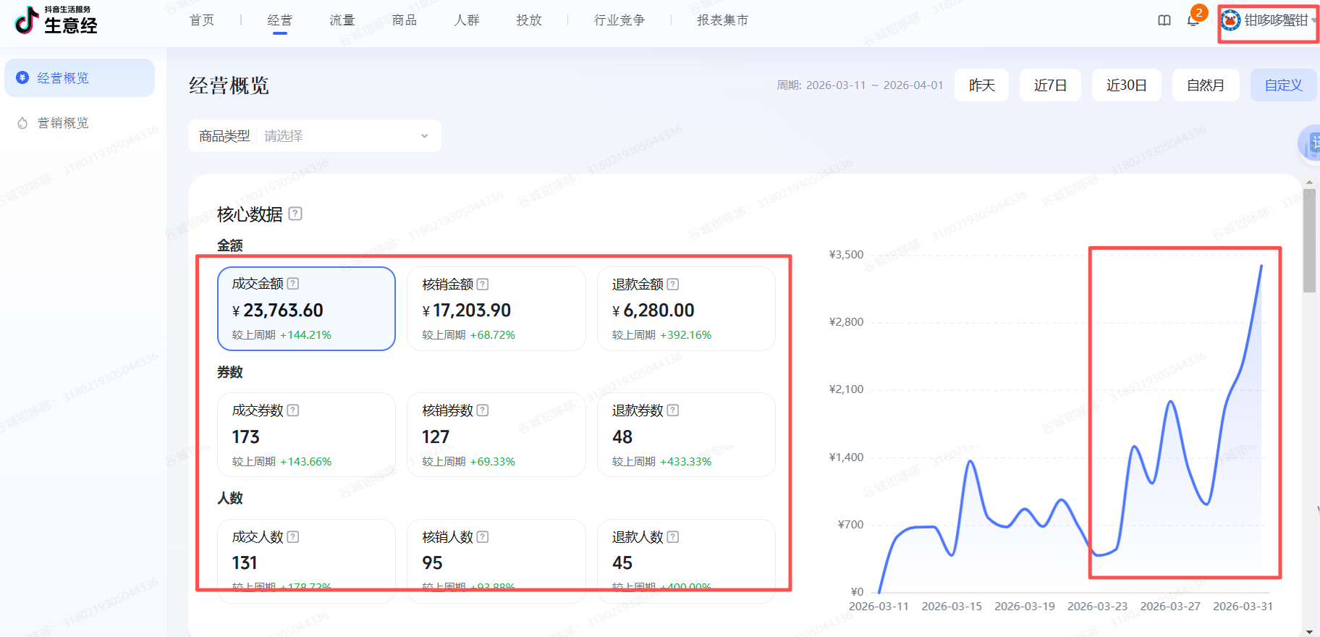Open the notification bell icon

[x=1193, y=20]
